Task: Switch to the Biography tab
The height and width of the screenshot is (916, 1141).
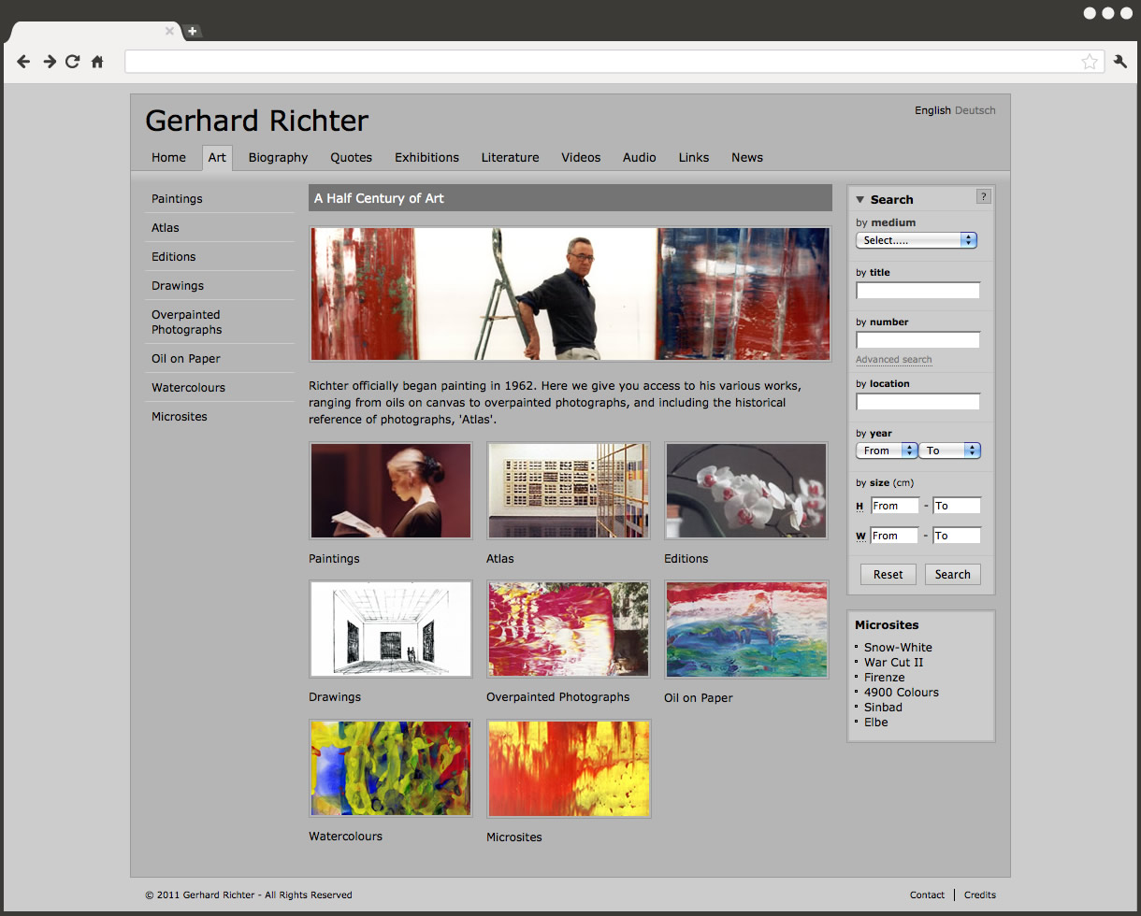Action: click(278, 157)
